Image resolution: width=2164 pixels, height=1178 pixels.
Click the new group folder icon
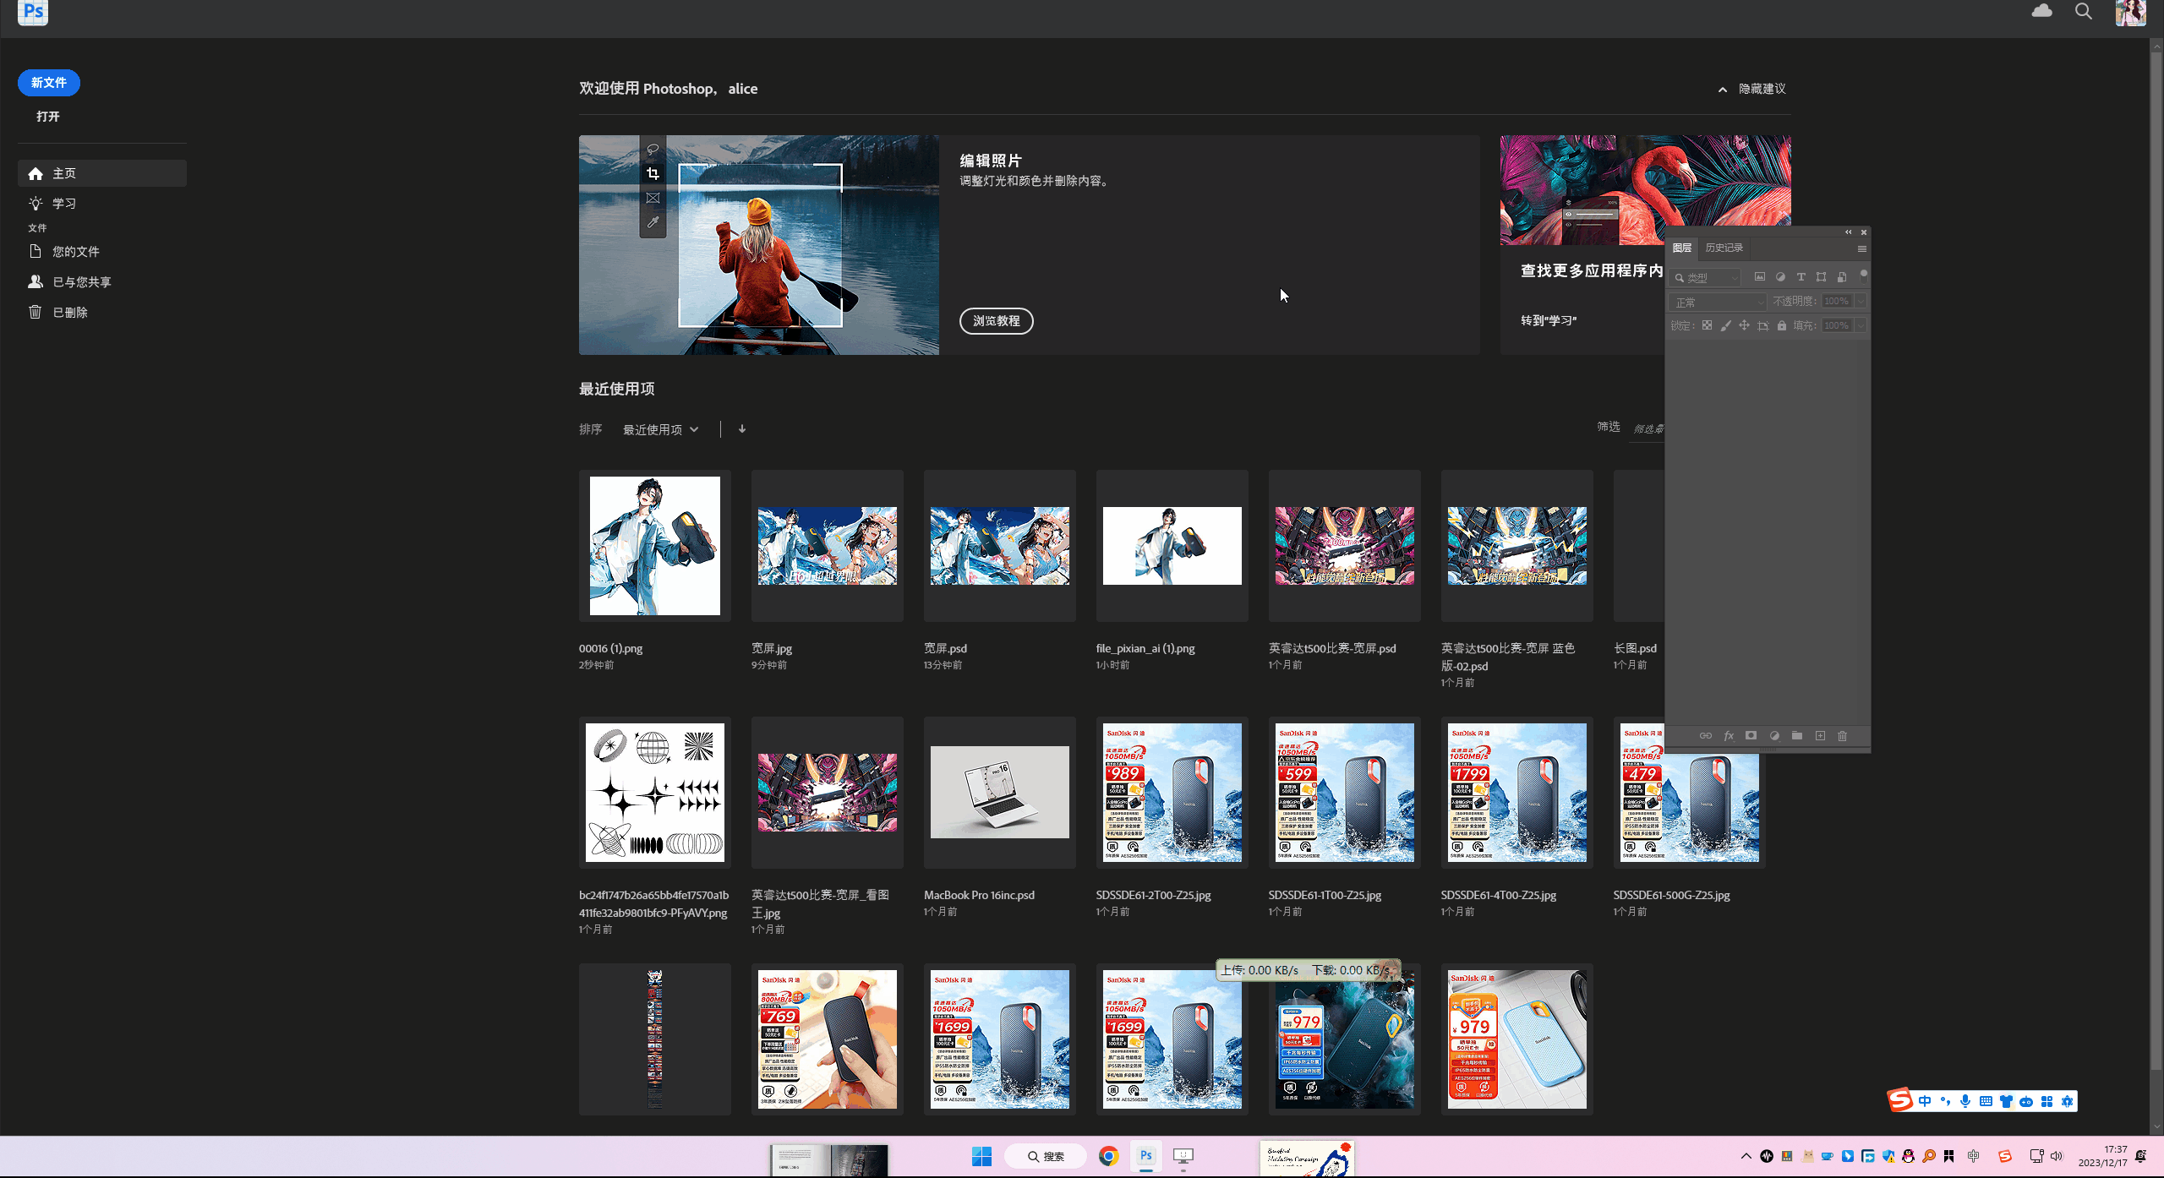click(1797, 736)
